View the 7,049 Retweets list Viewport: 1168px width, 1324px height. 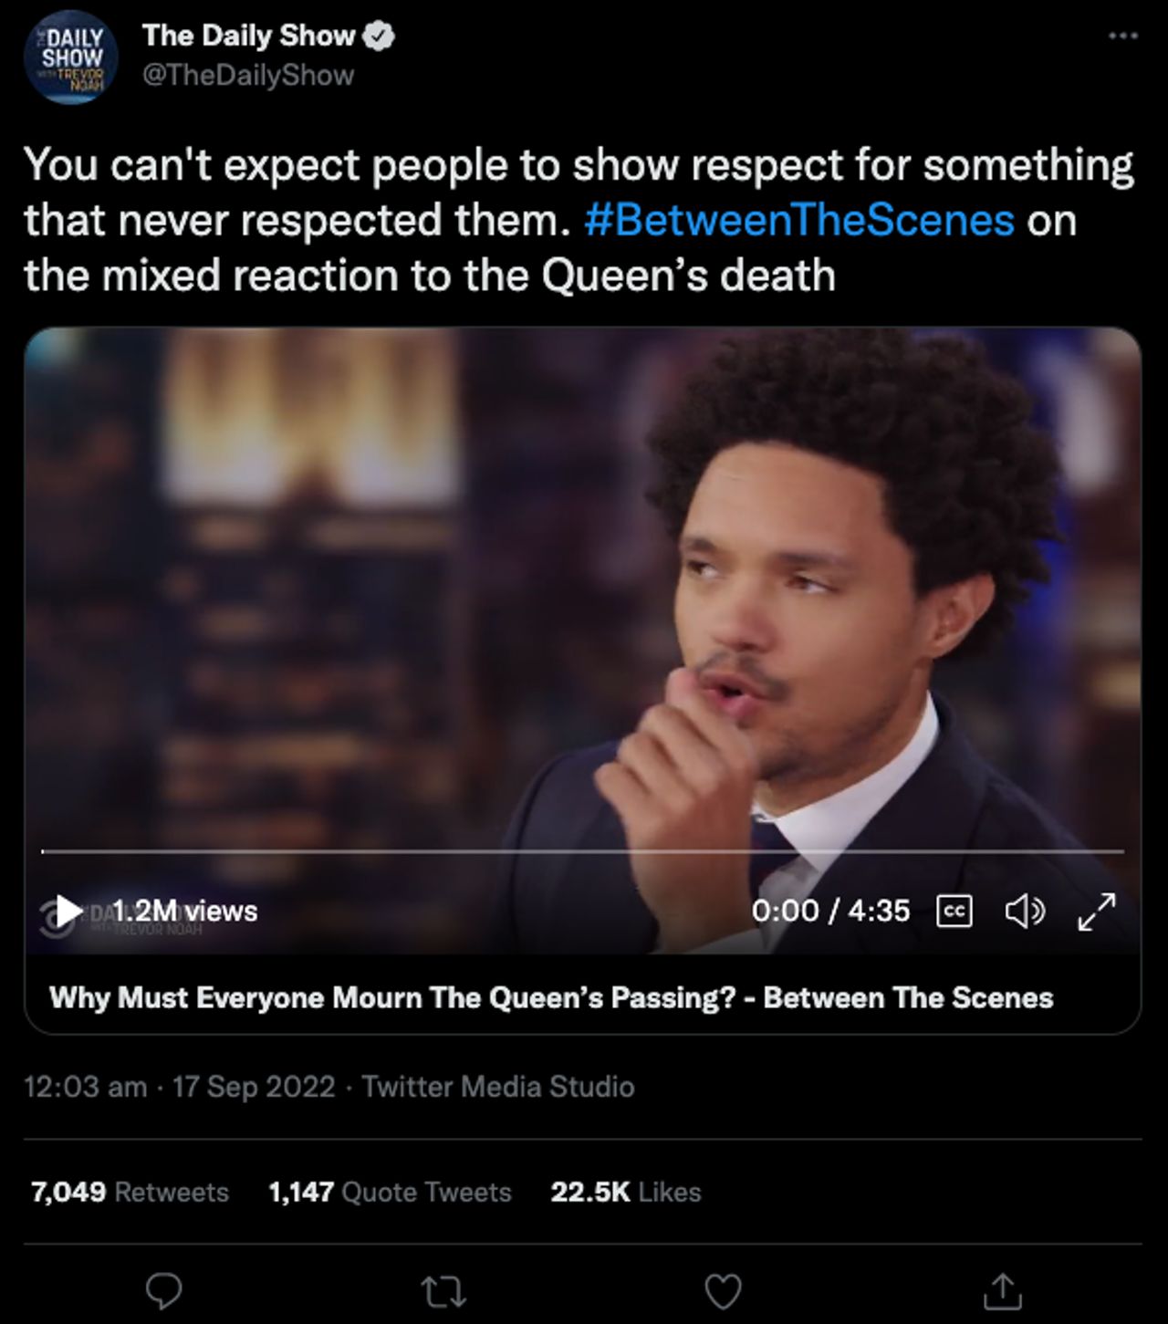130,1192
